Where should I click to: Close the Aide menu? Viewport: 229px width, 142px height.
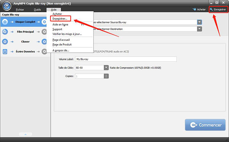54,10
